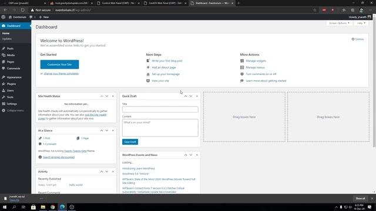
Task: Open the Windows Start menu
Action: point(5,207)
